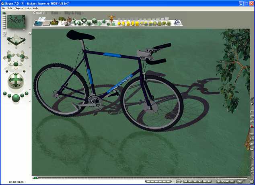Click the banking control sphere
Image resolution: width=255 pixels, height=185 pixels.
click(x=16, y=64)
